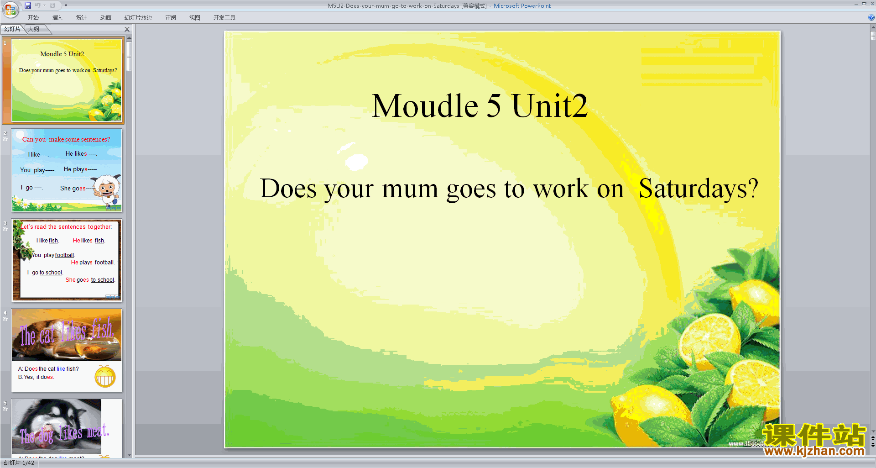Minimize the PowerPoint window
This screenshot has height=468, width=876.
856,4
